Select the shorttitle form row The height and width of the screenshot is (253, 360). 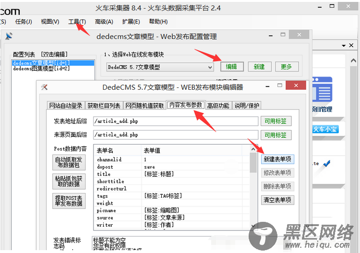coord(172,181)
